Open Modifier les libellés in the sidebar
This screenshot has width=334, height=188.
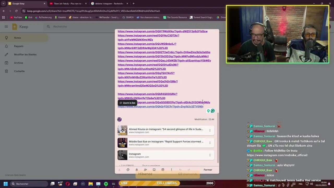(24, 55)
